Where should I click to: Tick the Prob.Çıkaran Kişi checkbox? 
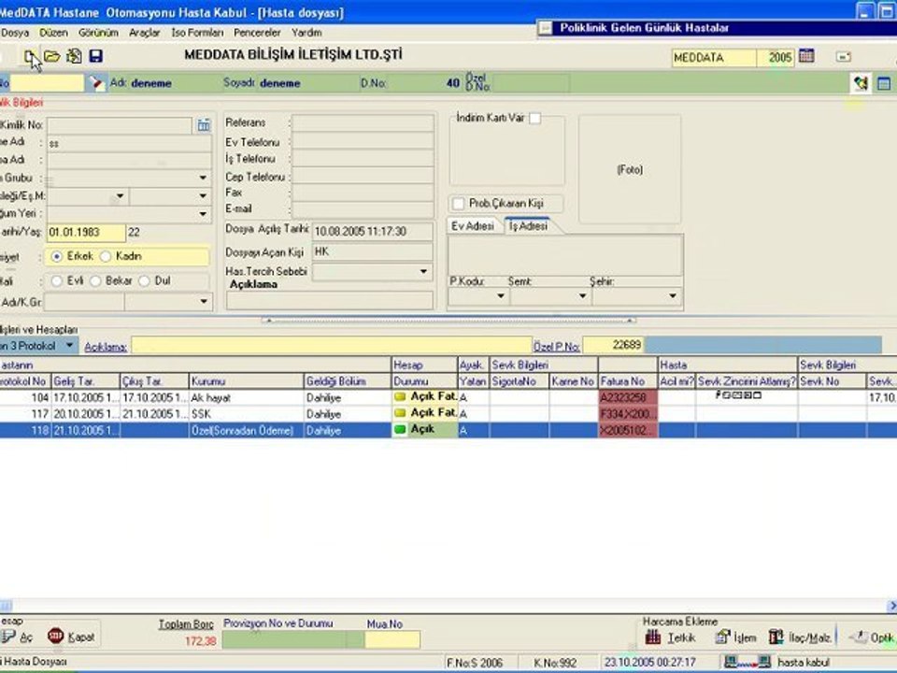458,203
